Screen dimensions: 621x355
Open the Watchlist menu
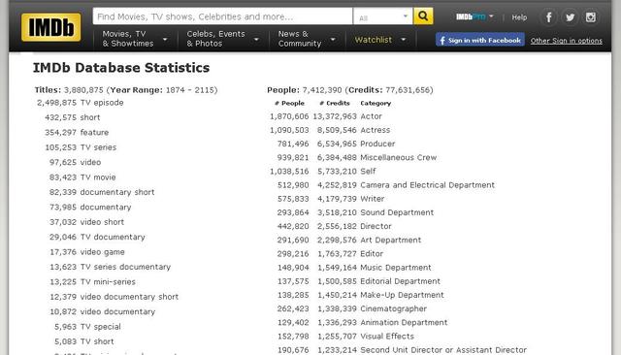tap(373, 40)
